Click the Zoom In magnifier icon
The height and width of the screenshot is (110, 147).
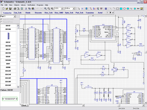click(x=45, y=9)
